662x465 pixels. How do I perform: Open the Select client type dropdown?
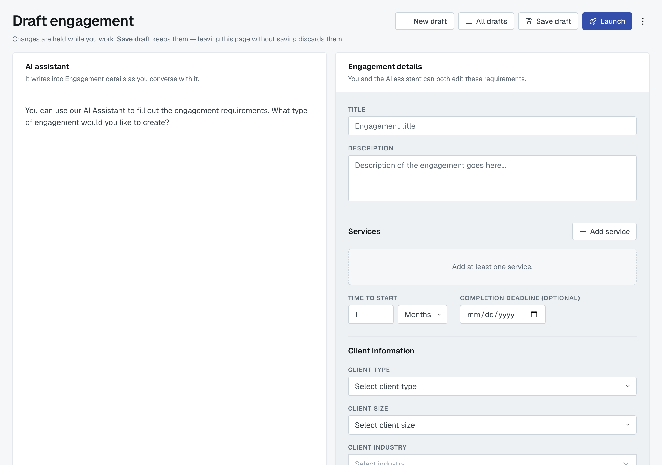click(x=492, y=386)
